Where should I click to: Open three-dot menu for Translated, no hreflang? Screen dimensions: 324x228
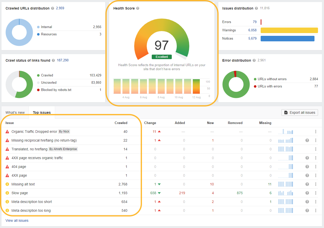pos(316,149)
